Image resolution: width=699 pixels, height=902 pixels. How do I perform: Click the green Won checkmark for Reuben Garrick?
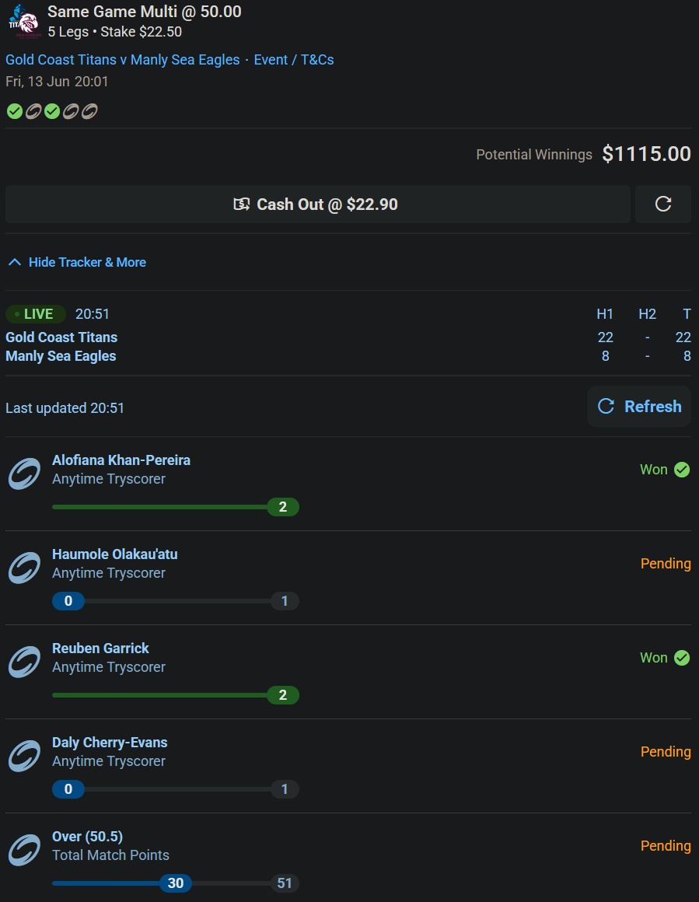click(x=682, y=658)
